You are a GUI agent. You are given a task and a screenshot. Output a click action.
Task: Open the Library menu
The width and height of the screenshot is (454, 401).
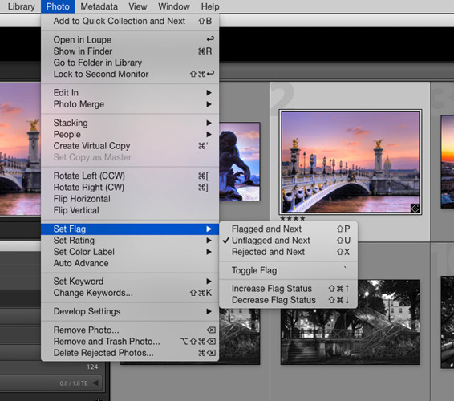(x=21, y=6)
